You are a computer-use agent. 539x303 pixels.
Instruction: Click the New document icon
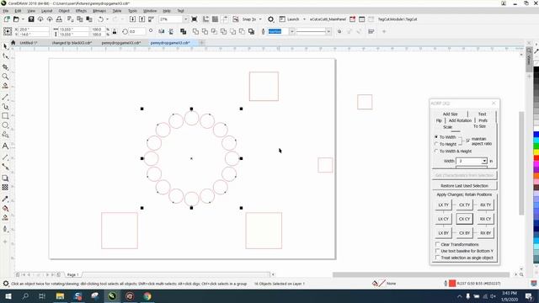[x=7, y=19]
